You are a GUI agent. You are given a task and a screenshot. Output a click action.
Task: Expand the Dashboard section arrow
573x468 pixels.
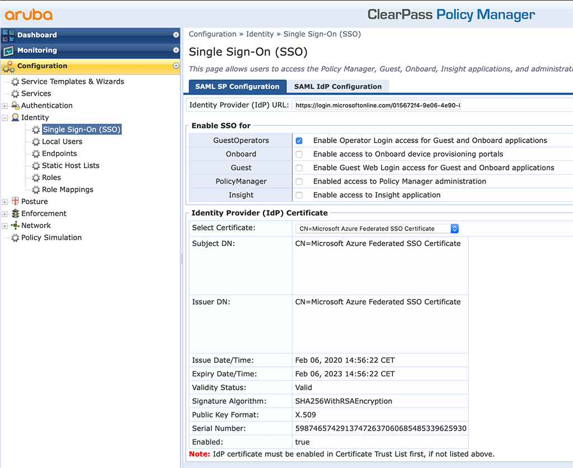pyautogui.click(x=176, y=35)
